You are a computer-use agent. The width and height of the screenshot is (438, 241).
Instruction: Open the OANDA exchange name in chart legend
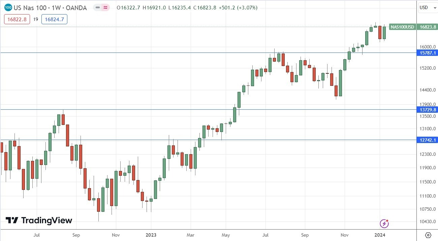tap(76, 7)
